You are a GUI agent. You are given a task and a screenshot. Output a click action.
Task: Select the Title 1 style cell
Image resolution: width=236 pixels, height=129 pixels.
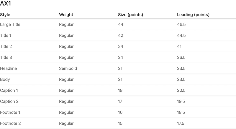[x=6, y=35]
